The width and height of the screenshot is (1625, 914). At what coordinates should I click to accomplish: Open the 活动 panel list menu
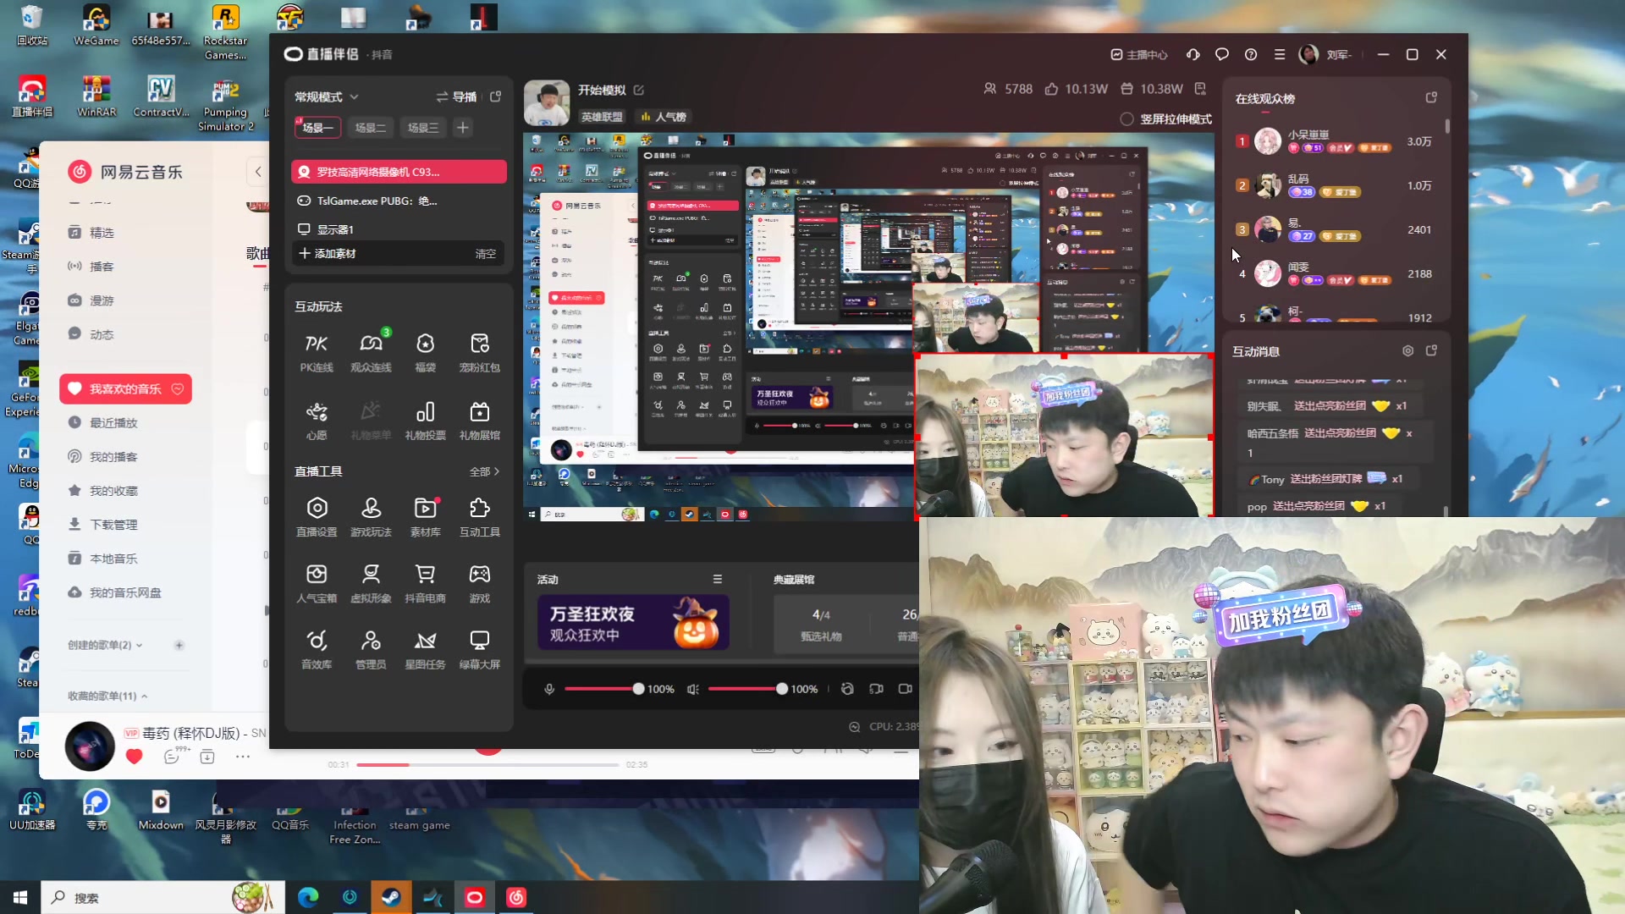click(718, 579)
